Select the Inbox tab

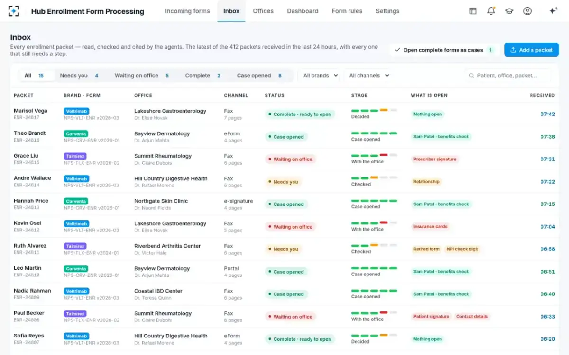click(231, 11)
